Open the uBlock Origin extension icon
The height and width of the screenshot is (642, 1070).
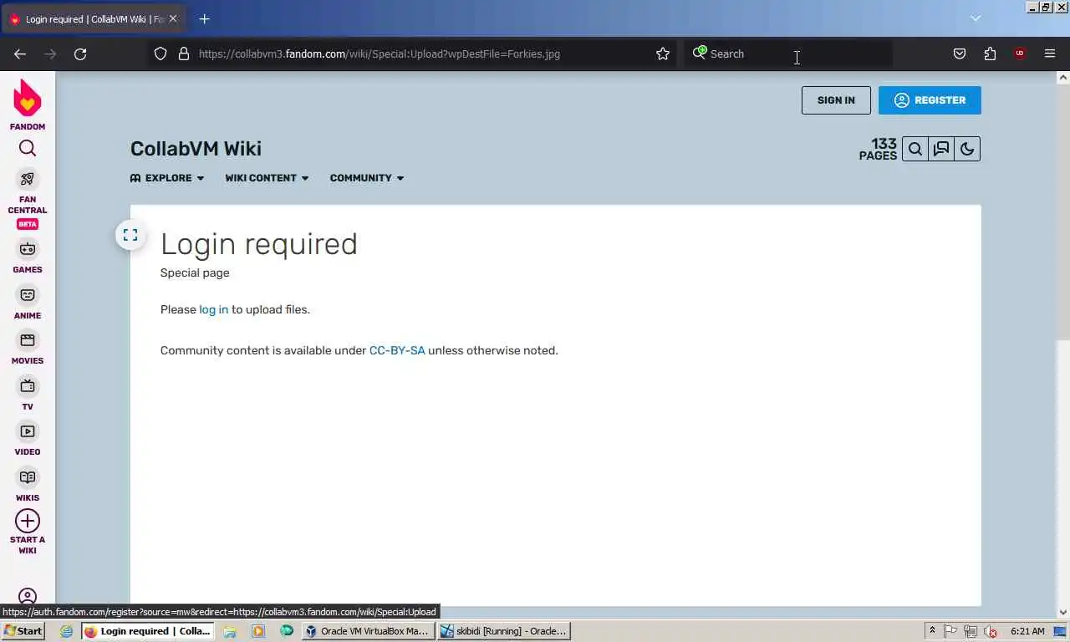pos(1020,53)
